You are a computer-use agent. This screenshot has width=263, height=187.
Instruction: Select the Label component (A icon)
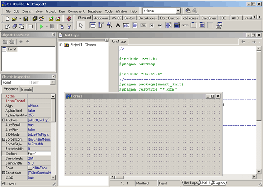[118, 25]
